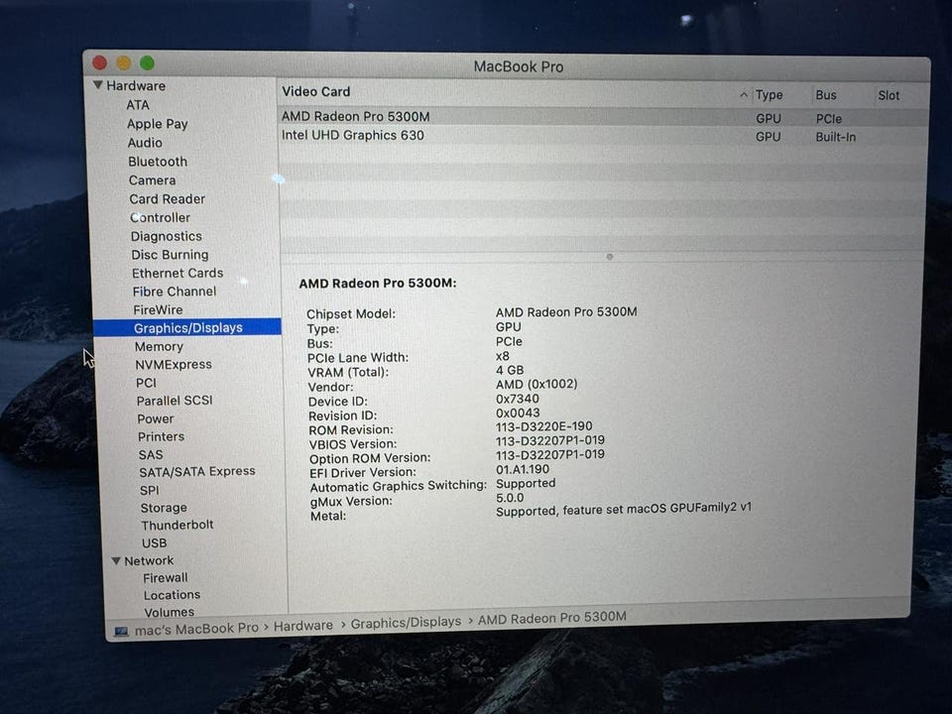Sort by Slot column header

pos(889,95)
